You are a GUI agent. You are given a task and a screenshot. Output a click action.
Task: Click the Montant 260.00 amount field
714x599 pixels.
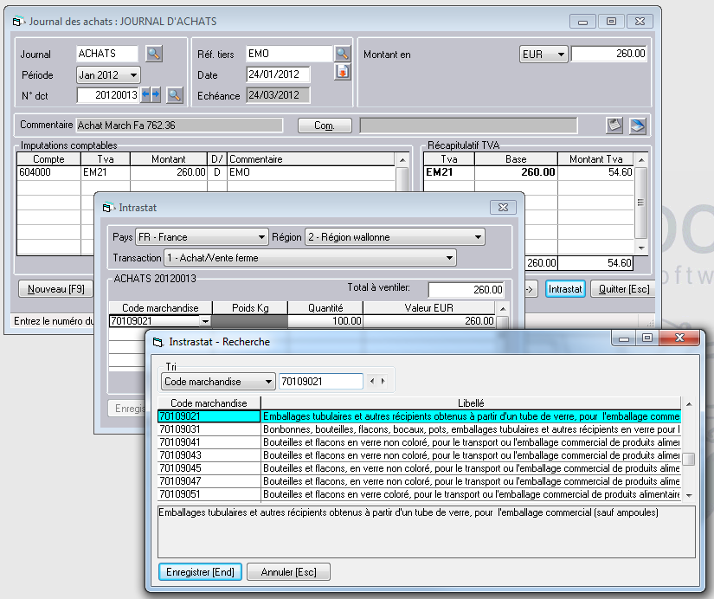(608, 54)
